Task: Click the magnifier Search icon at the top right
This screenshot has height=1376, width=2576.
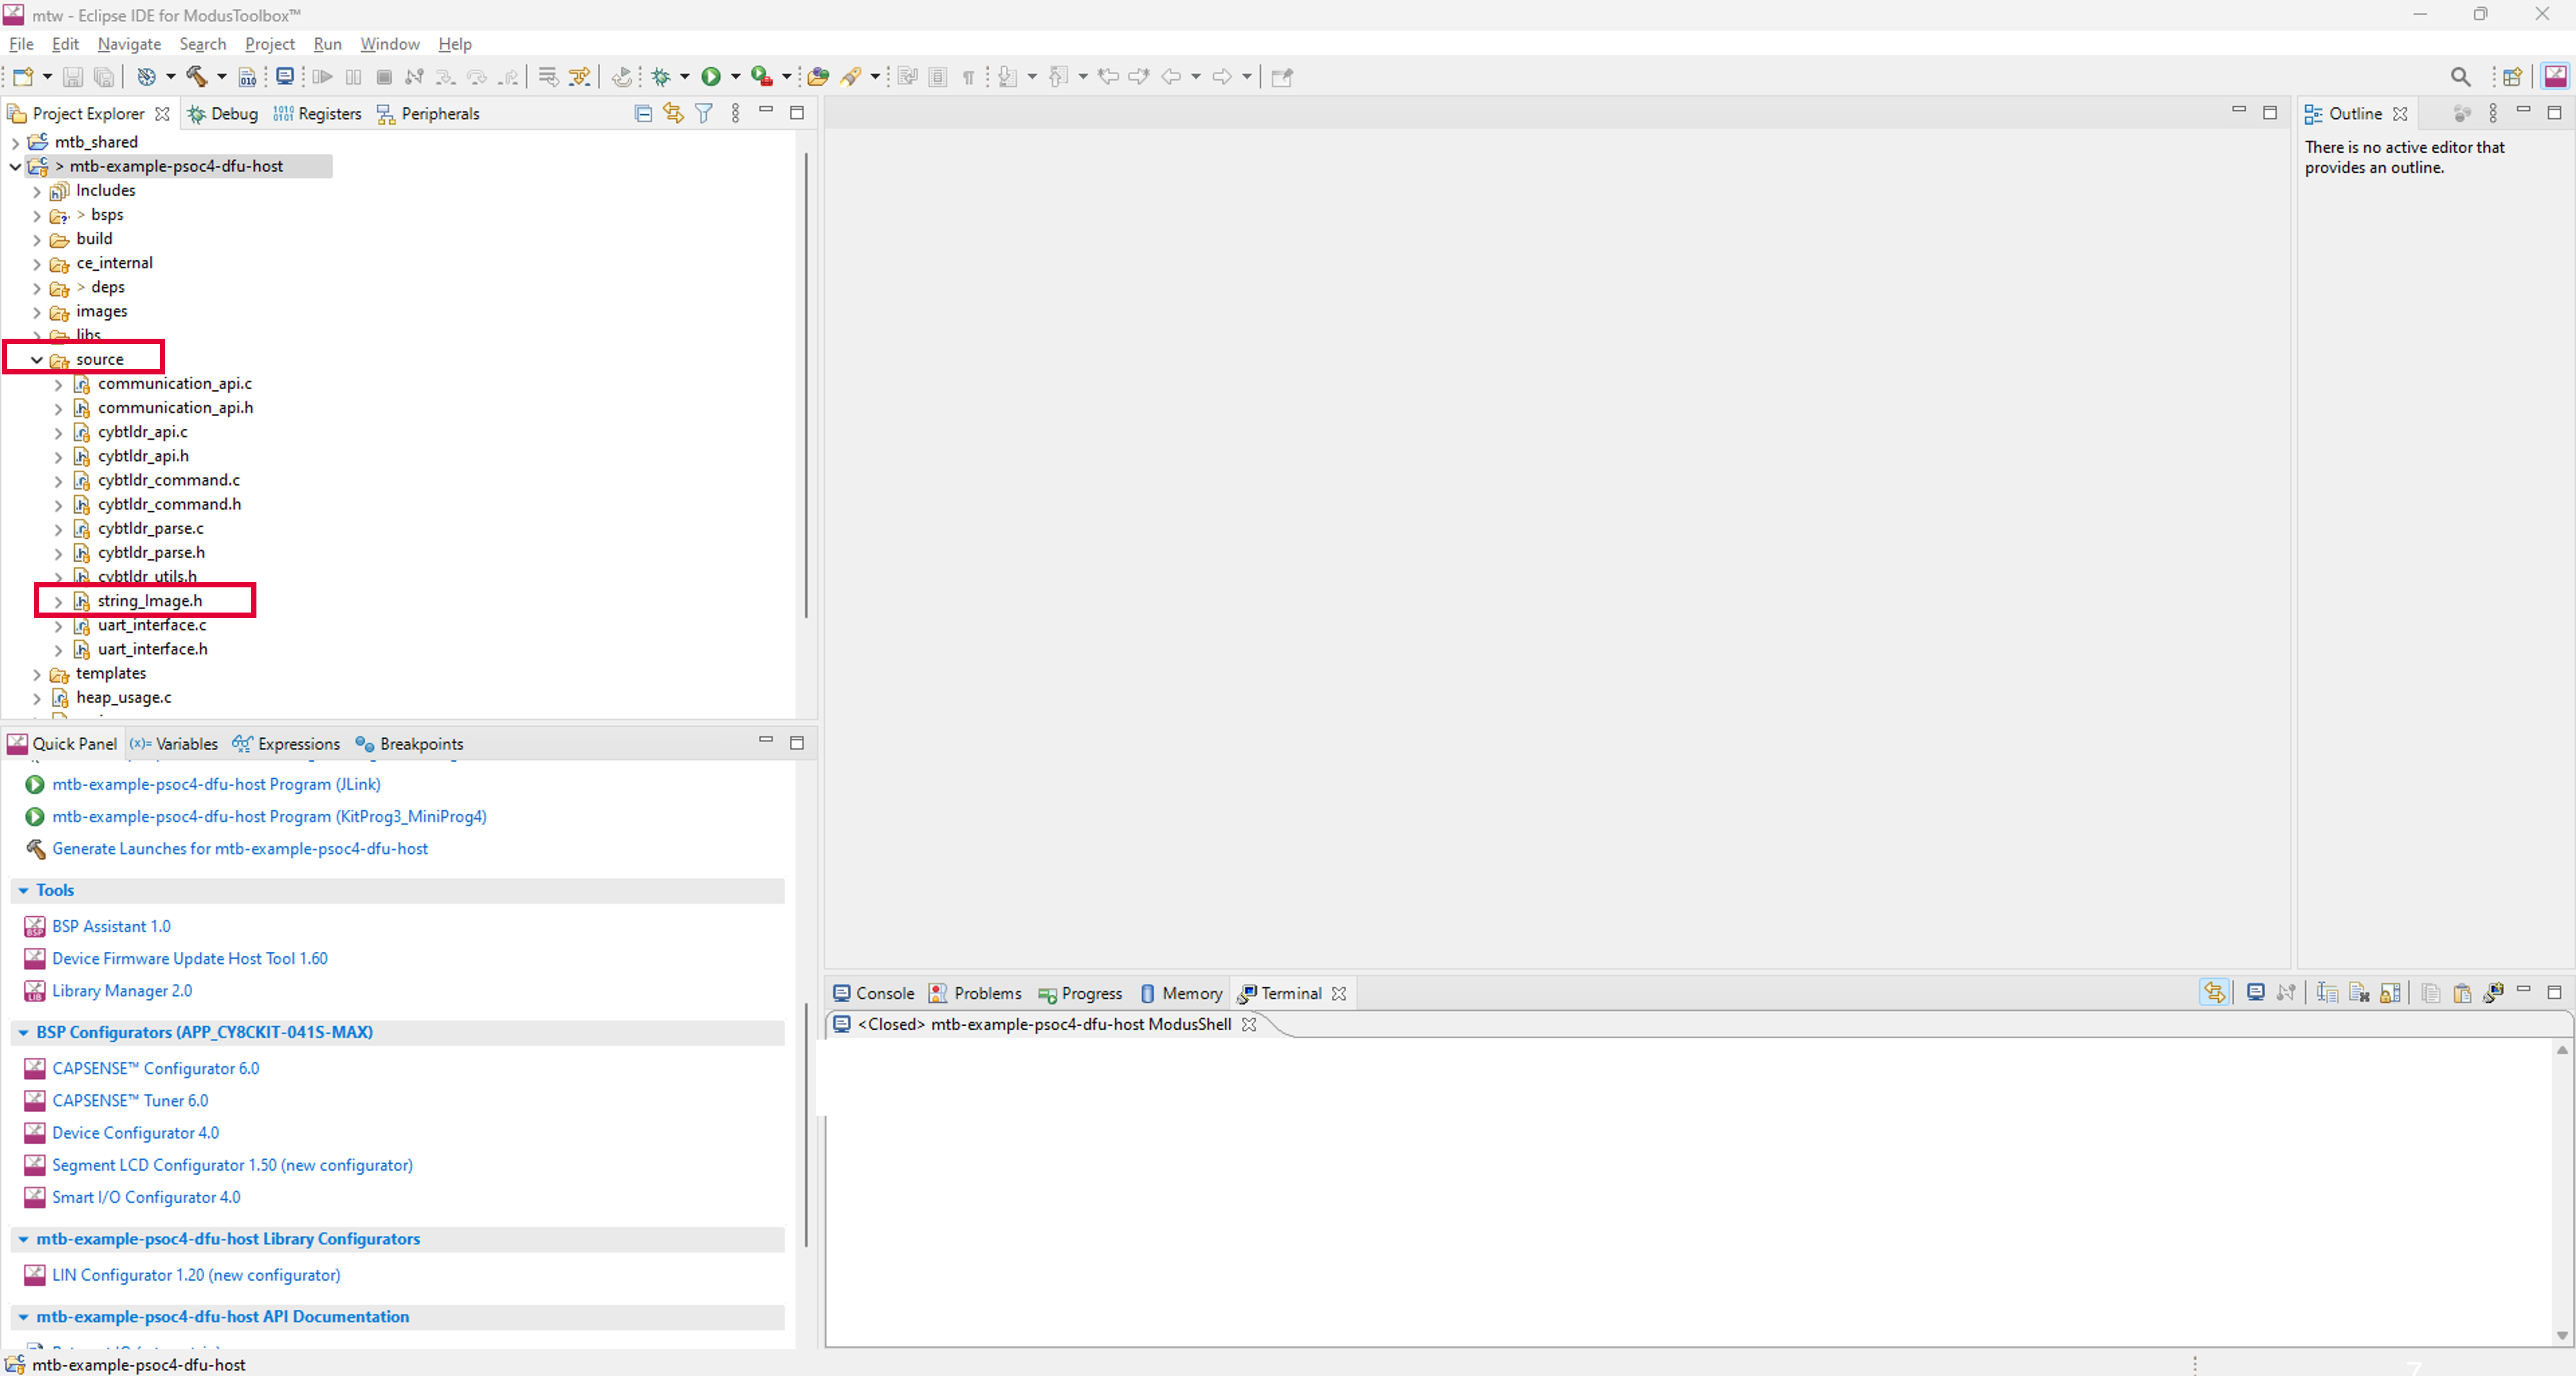Action: tap(2461, 77)
